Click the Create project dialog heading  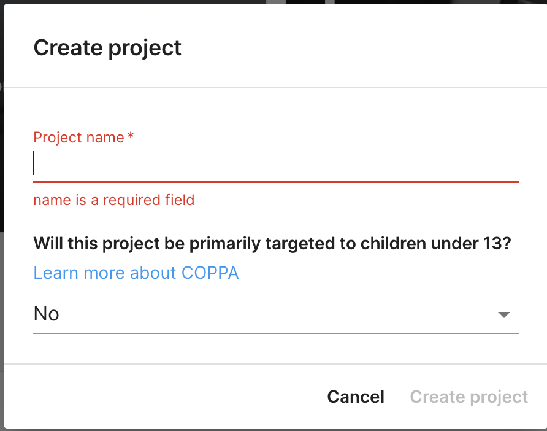(x=107, y=47)
